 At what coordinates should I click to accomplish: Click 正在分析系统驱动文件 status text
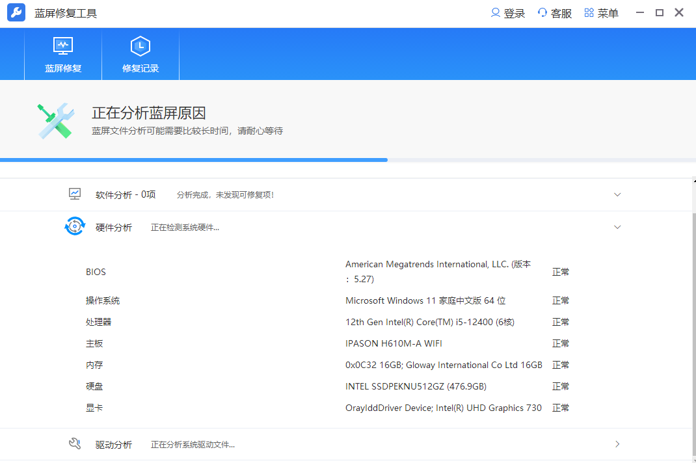point(193,445)
